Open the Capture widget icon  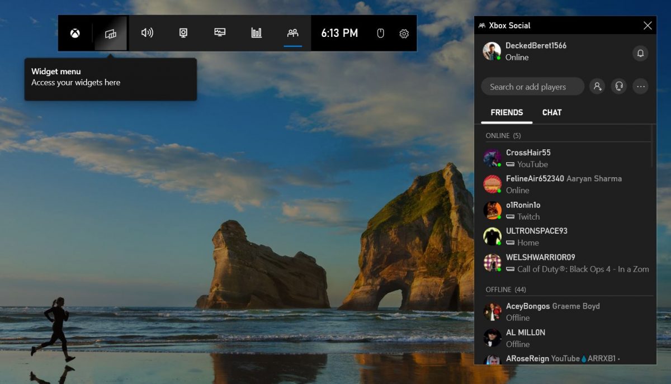[x=183, y=33]
